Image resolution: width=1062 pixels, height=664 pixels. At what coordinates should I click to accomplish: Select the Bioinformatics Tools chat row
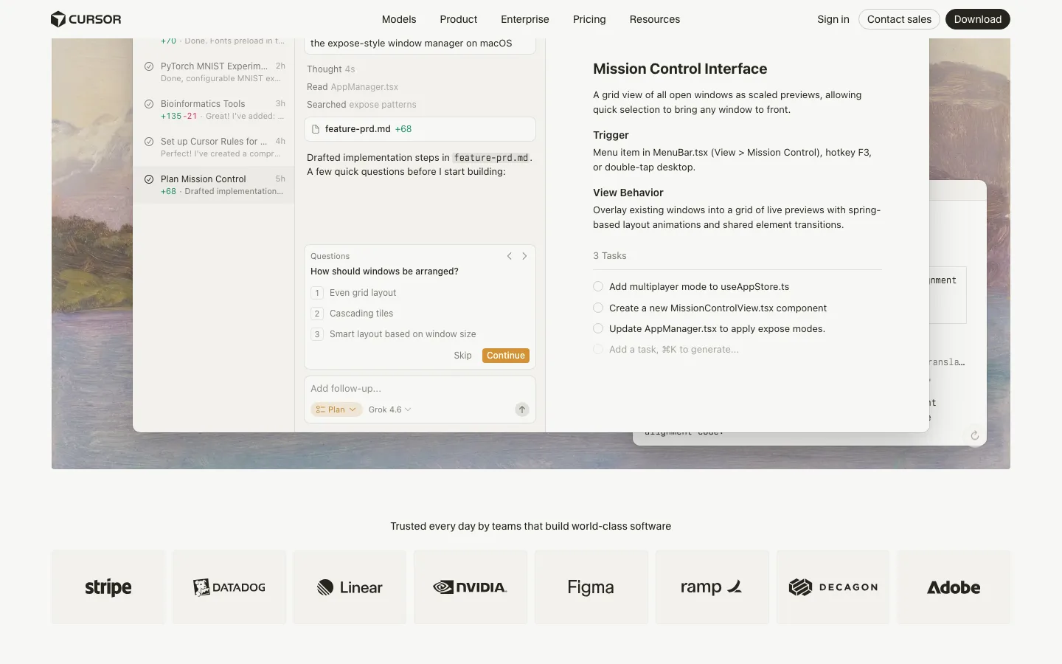tap(214, 109)
